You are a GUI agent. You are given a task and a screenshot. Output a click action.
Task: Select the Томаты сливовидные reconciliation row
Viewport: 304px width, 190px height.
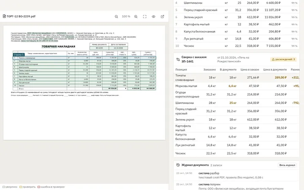236,78
